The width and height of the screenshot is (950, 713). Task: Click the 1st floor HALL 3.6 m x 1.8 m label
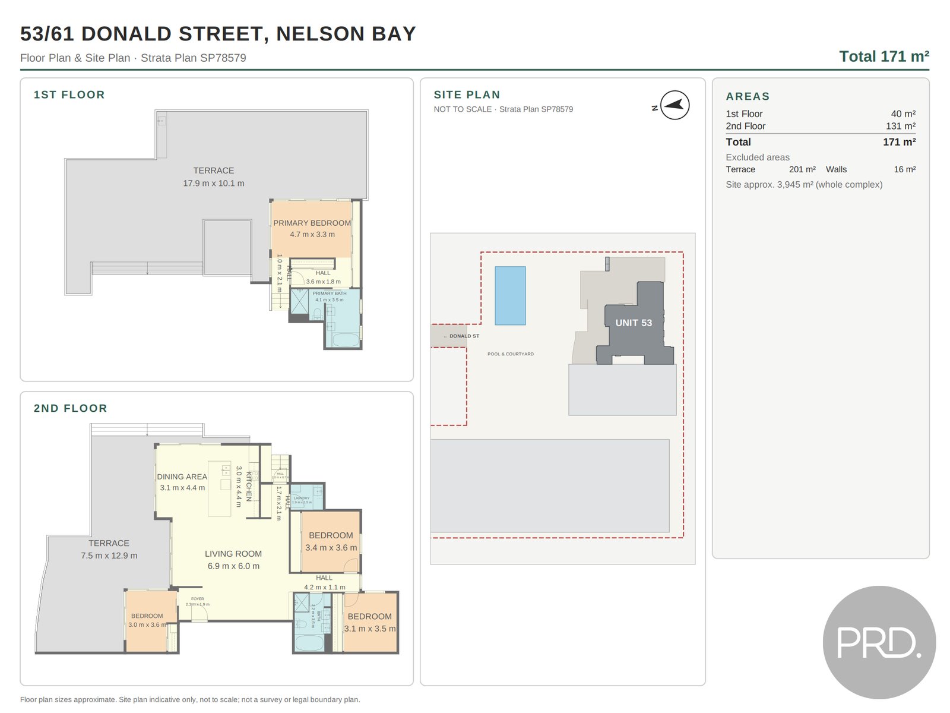(323, 277)
